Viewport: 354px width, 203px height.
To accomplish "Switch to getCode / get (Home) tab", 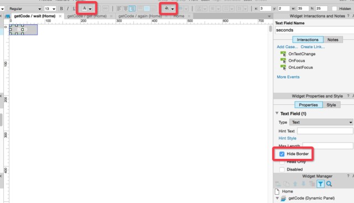I will [x=87, y=16].
